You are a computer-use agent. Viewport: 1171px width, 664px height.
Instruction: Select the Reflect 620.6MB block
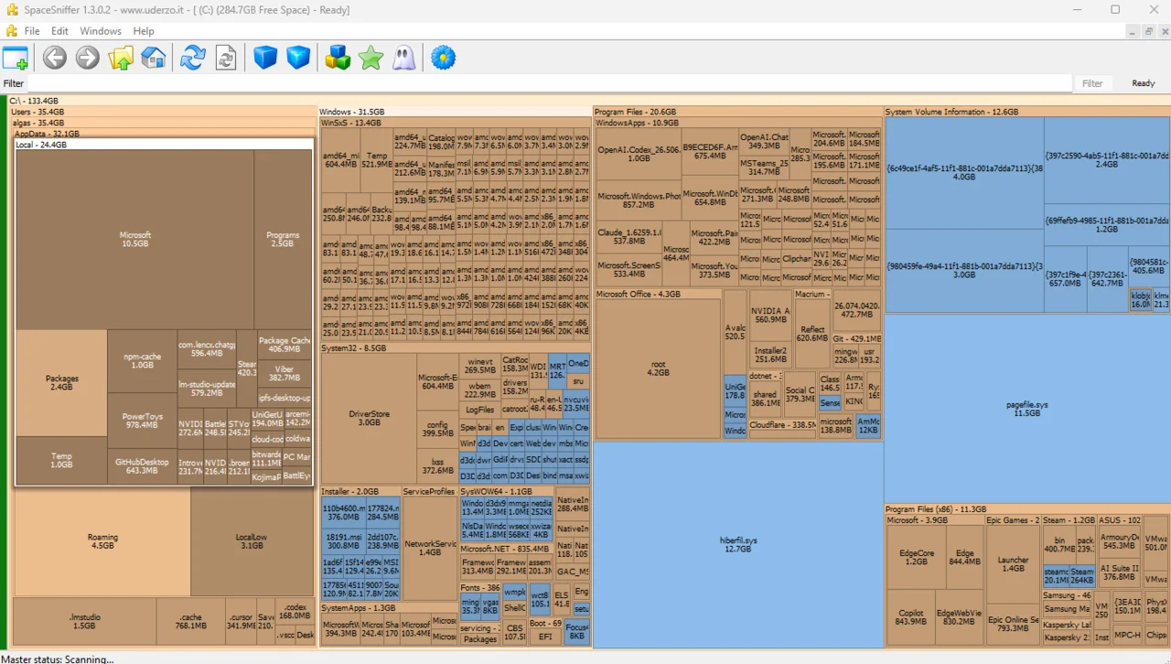[812, 334]
